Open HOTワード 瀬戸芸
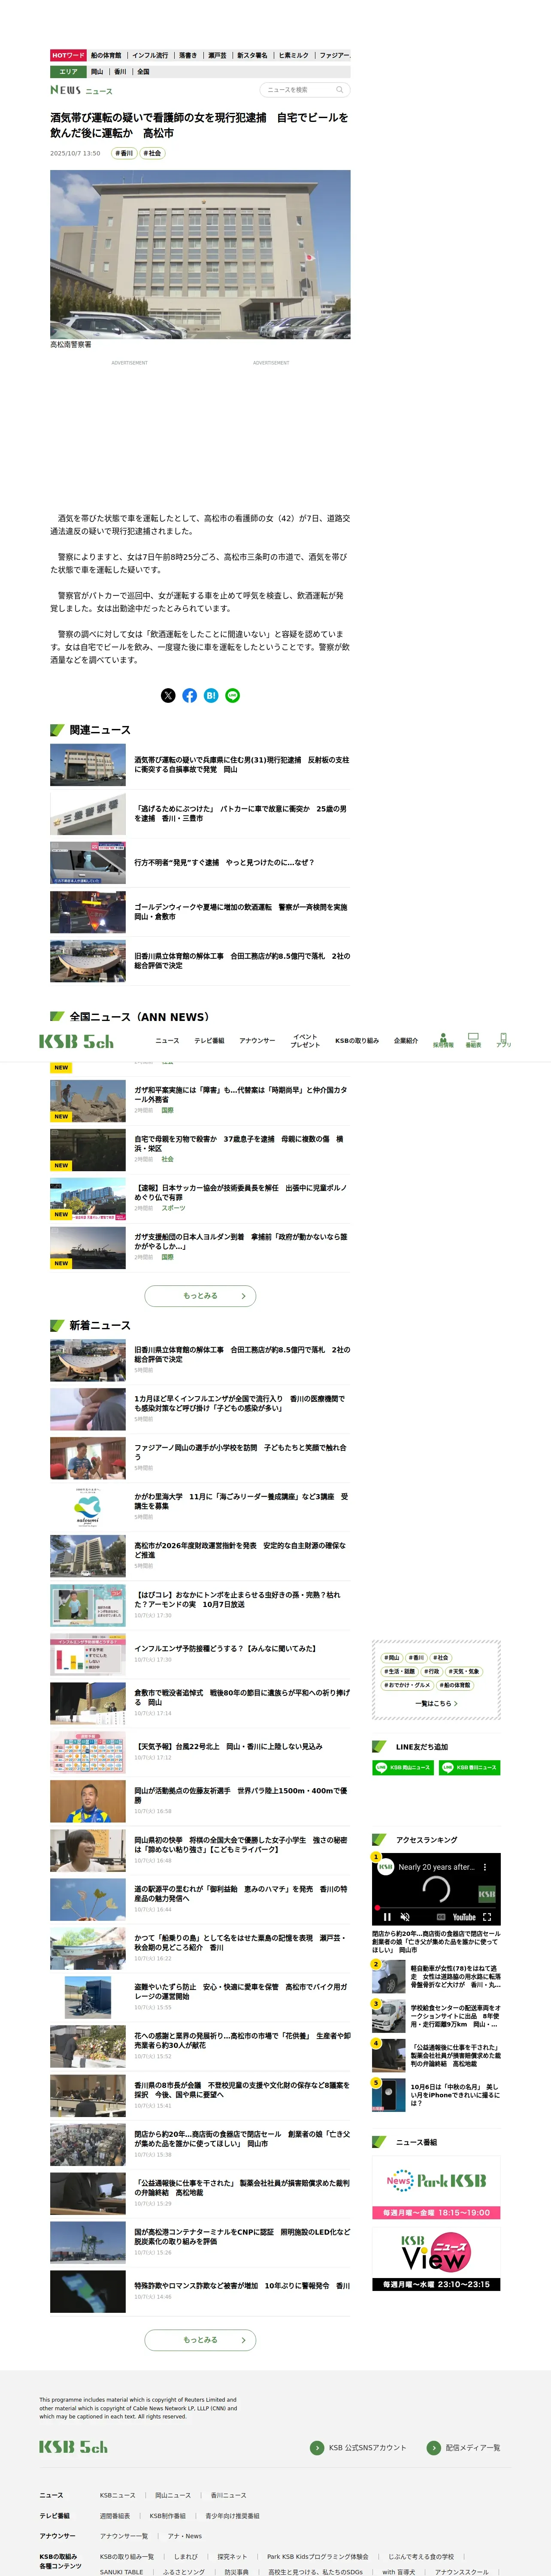Image resolution: width=551 pixels, height=2576 pixels. click(x=217, y=56)
